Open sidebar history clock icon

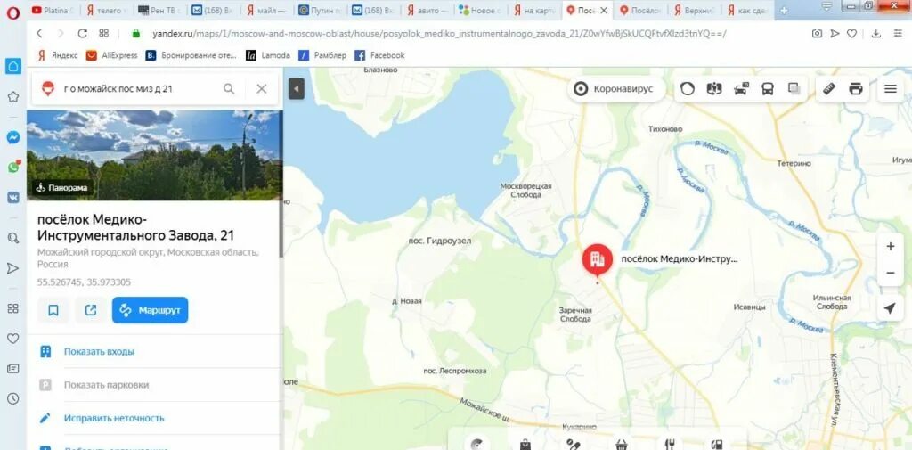tap(12, 399)
